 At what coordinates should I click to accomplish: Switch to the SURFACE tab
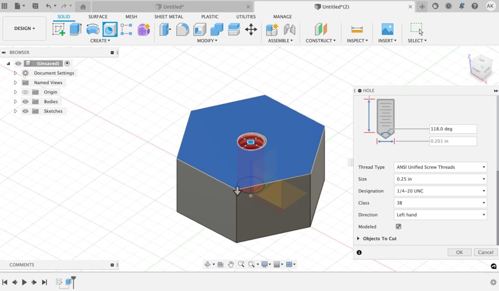[x=98, y=17]
